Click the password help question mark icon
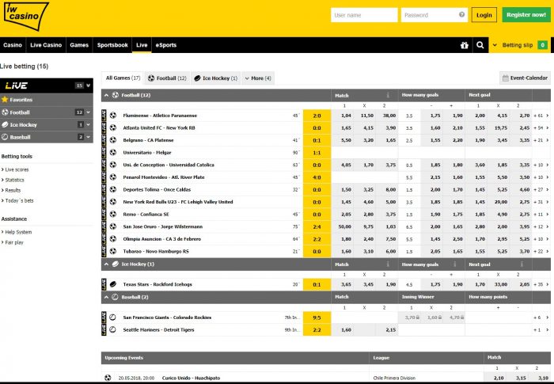 pos(461,15)
